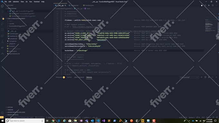
Task: Open the Extensions view in activity bar
Action: click(2, 36)
